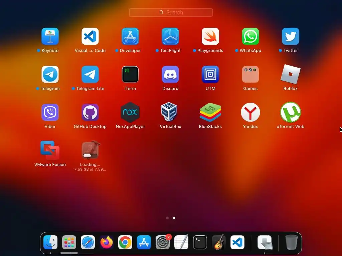
Task: Launch the Telegram app with white icon
Action: (x=50, y=74)
